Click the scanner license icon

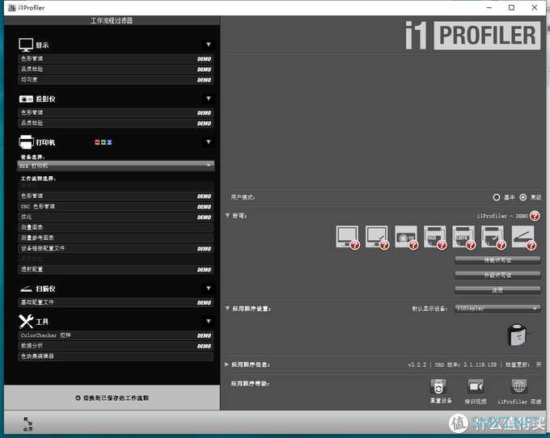523,238
